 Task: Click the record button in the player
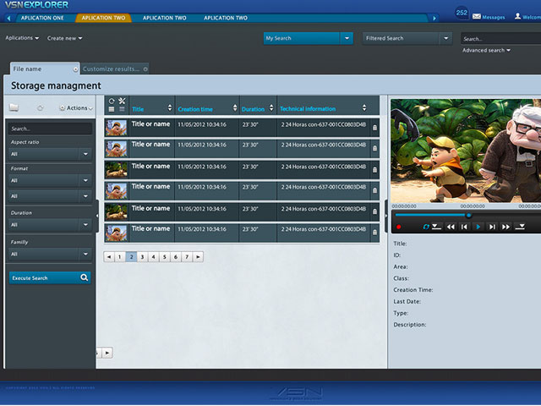pyautogui.click(x=398, y=227)
